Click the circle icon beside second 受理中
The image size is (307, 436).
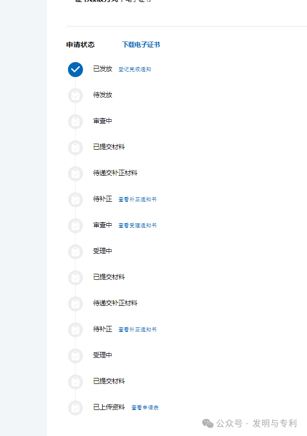coord(75,355)
